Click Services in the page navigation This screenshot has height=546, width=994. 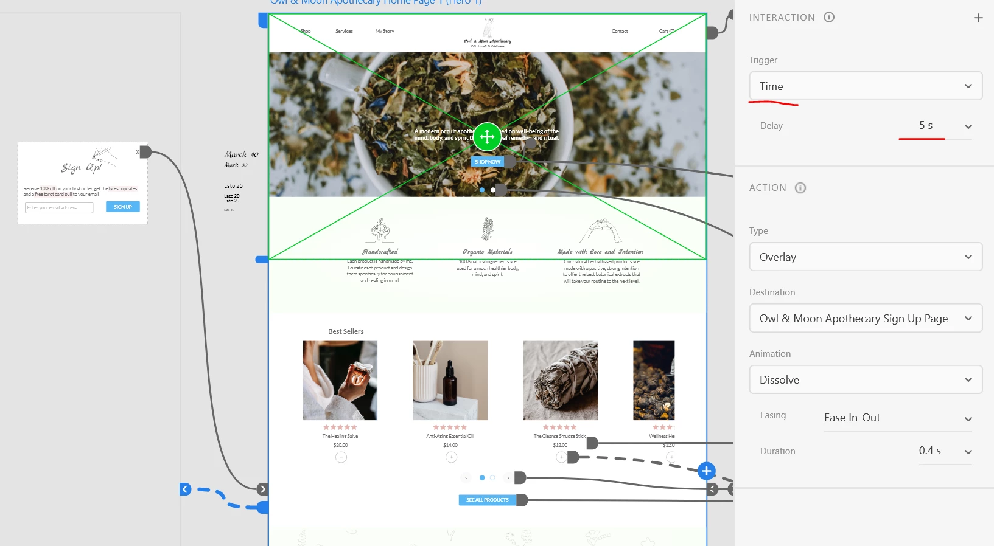point(344,31)
